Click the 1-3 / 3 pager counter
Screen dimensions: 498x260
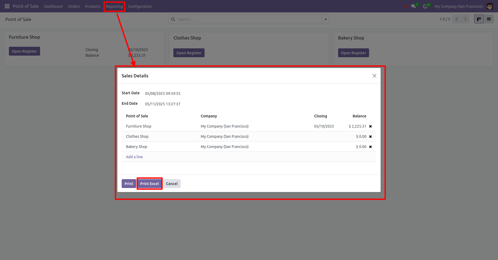[x=445, y=19]
